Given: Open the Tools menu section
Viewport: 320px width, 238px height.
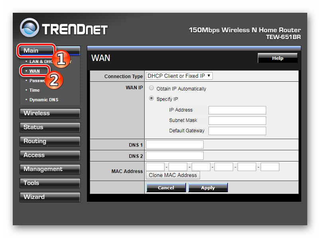Looking at the screenshot, I should tap(50, 183).
